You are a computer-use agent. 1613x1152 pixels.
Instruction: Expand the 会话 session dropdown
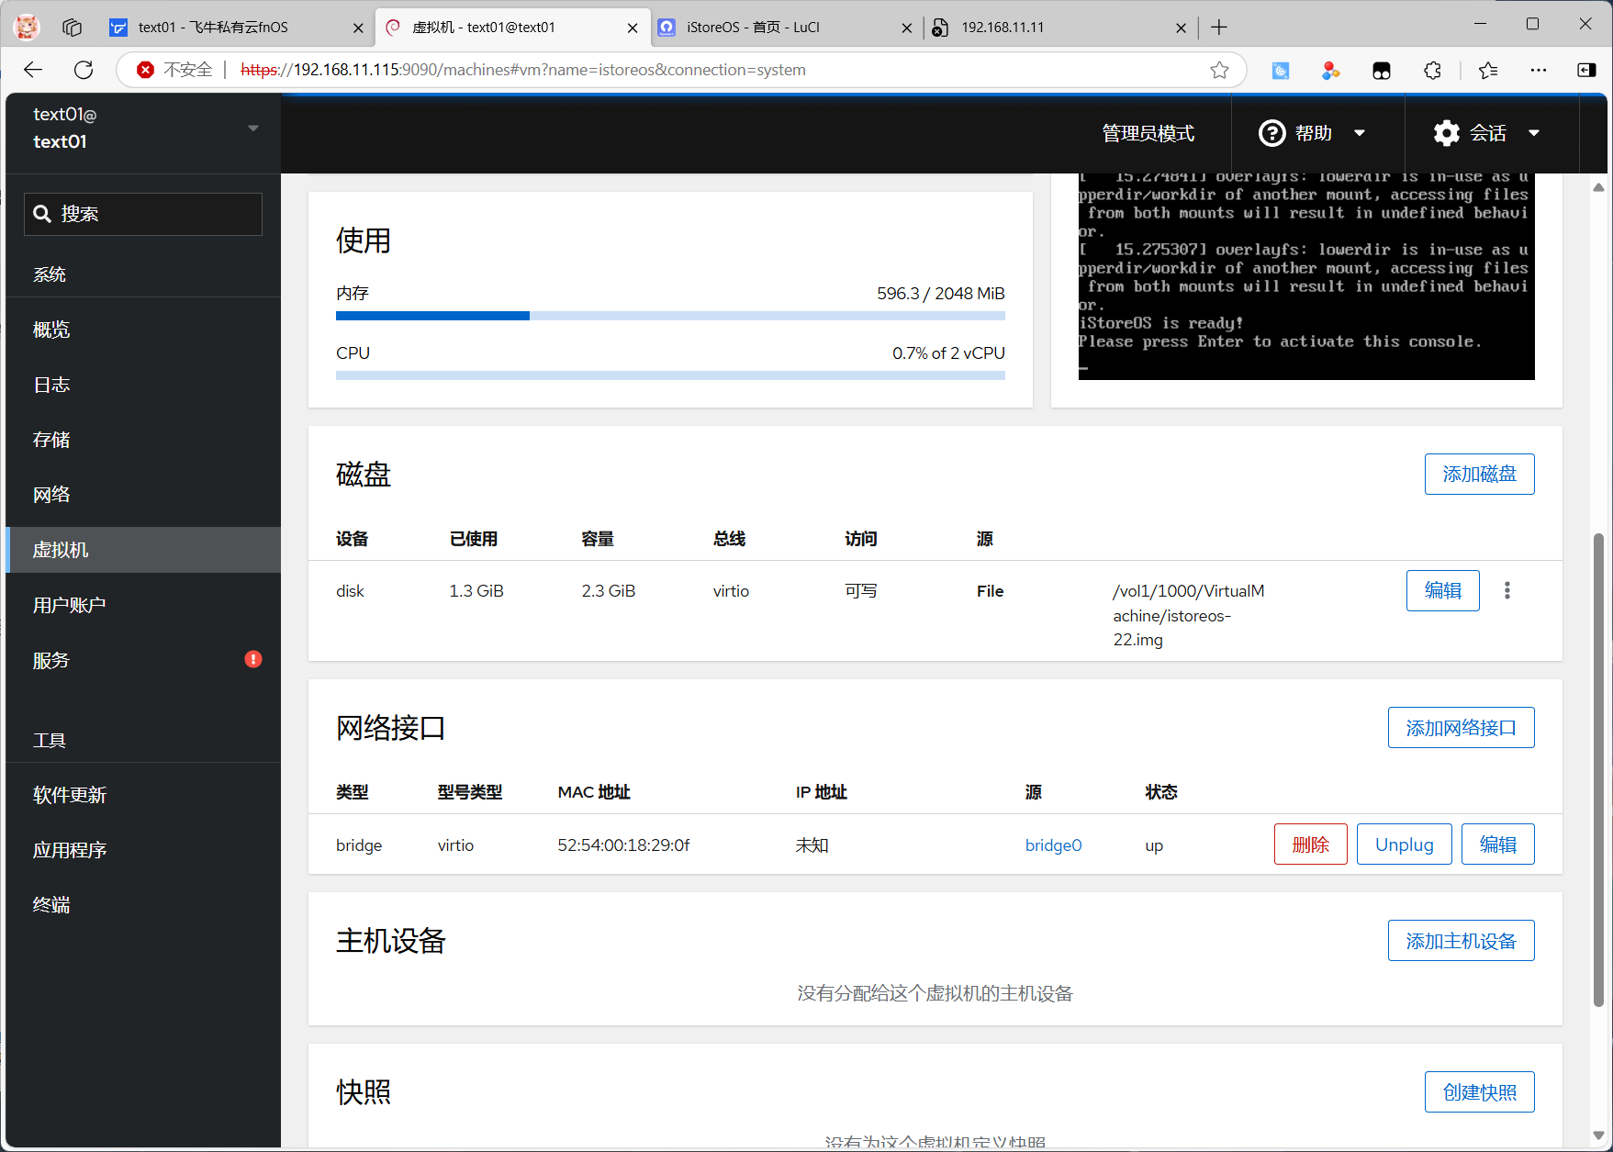(x=1486, y=133)
